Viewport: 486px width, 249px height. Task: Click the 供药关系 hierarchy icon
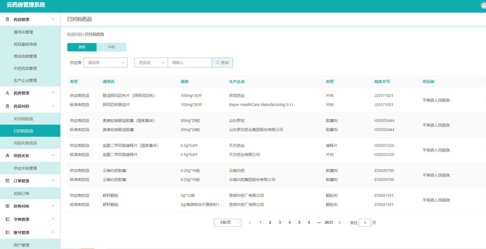(7, 156)
